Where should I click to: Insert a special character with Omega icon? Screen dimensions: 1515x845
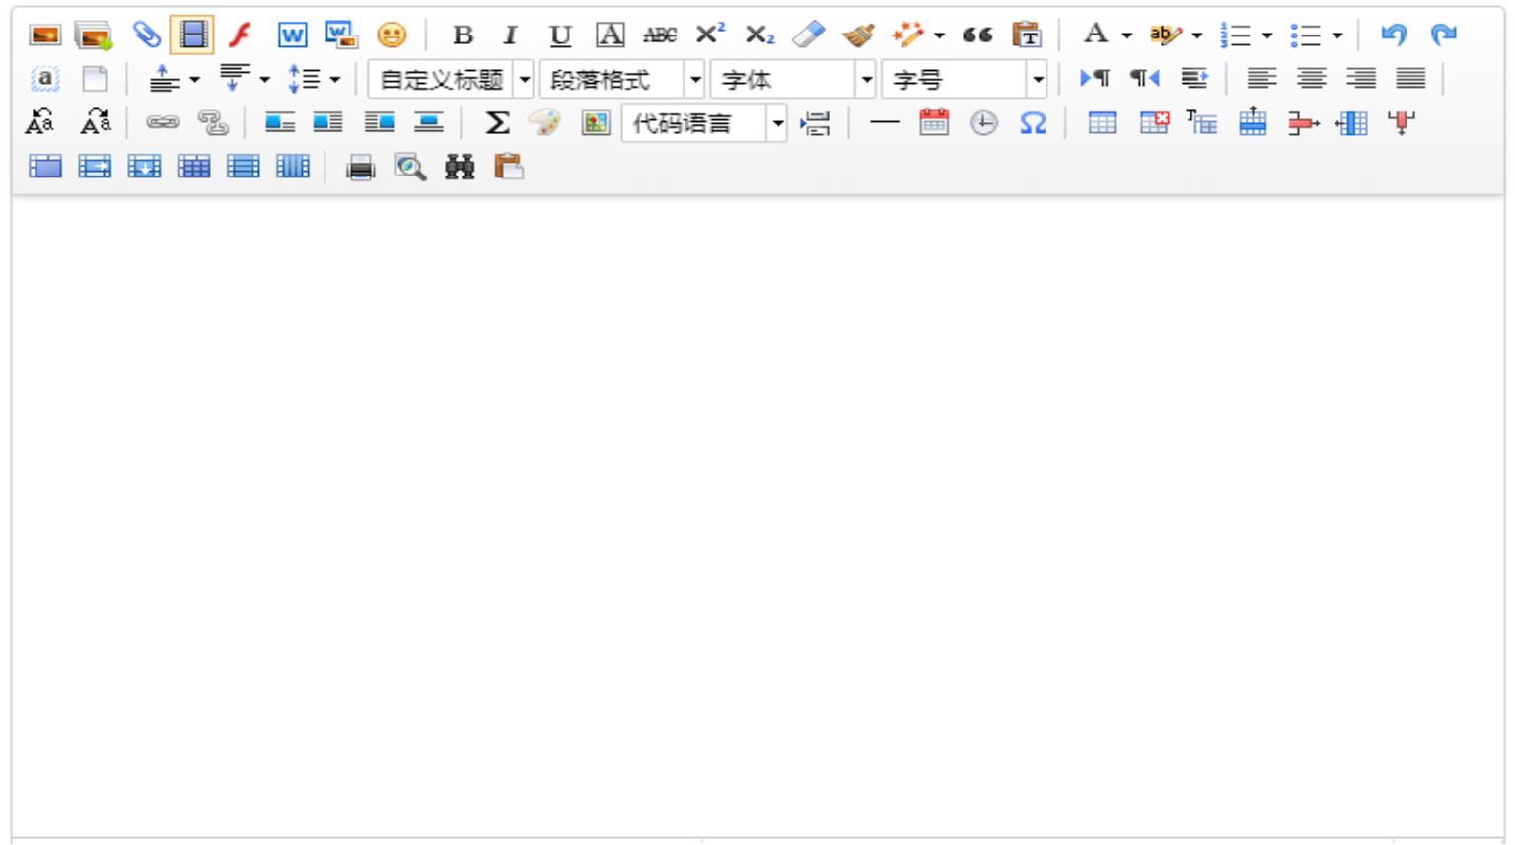pos(1033,123)
